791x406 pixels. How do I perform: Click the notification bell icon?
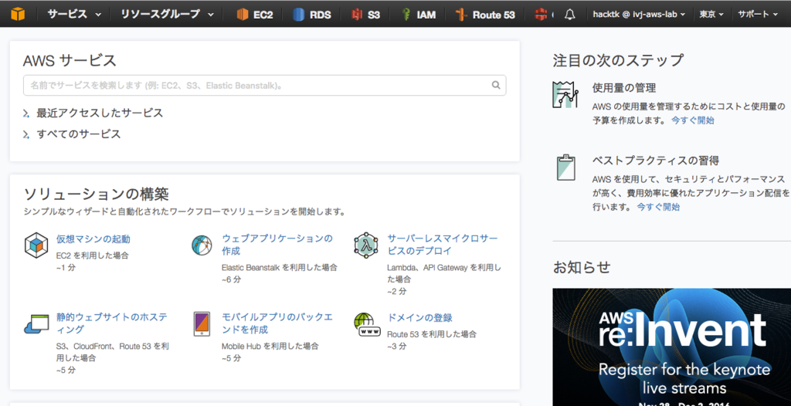coord(569,15)
